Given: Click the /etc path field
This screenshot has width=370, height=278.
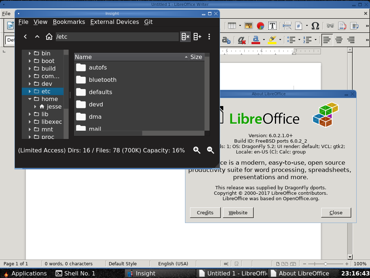Looking at the screenshot, I should pyautogui.click(x=117, y=37).
